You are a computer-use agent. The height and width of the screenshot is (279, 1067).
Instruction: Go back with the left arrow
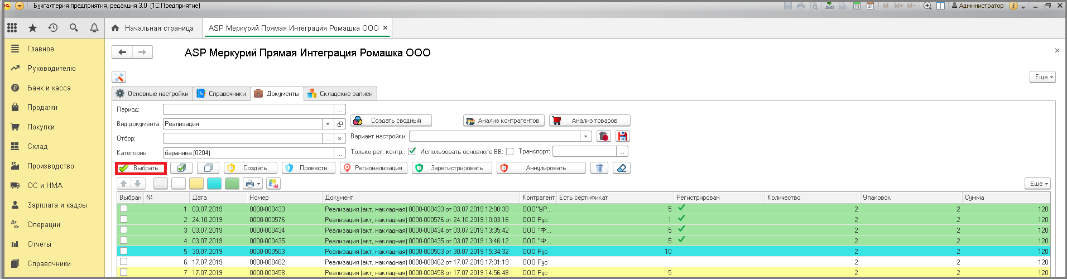pos(122,52)
